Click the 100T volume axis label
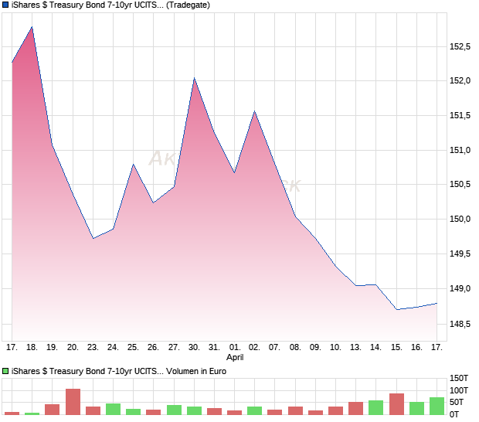Image resolution: width=479 pixels, height=422 pixels. (459, 390)
